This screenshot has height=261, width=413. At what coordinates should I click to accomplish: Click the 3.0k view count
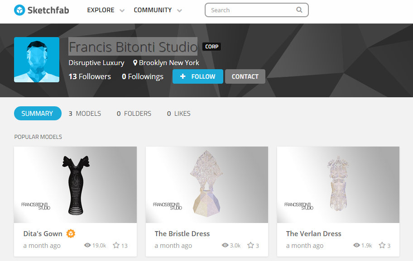(x=235, y=246)
